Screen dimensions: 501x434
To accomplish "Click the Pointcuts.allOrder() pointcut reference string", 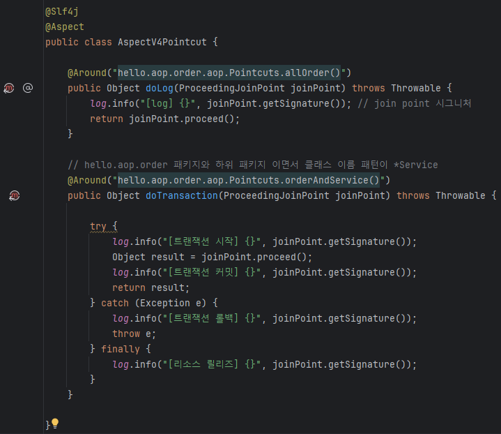I will (229, 73).
